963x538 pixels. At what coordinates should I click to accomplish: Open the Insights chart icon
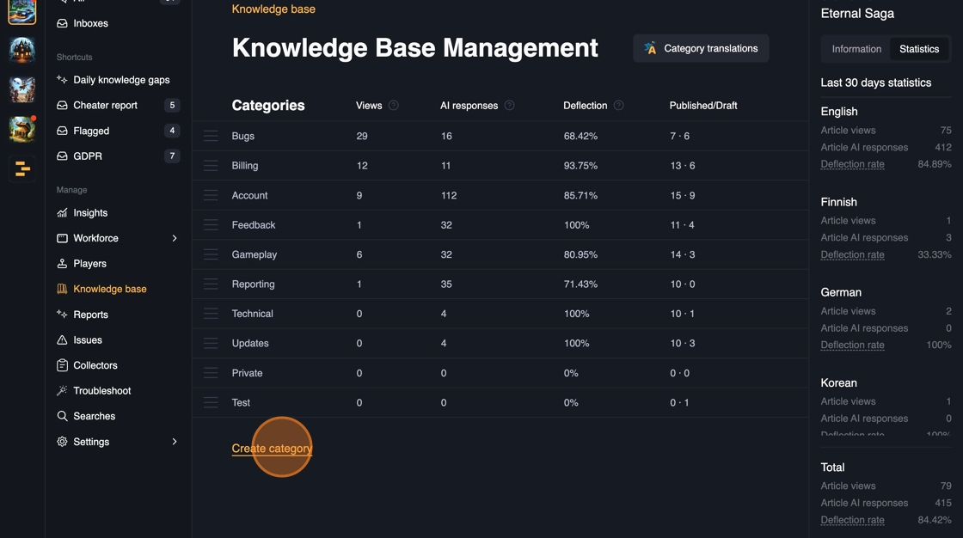(62, 213)
